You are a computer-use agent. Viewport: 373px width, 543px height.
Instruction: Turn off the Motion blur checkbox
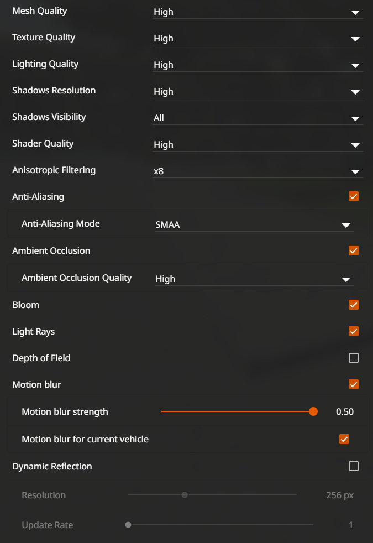(x=354, y=384)
